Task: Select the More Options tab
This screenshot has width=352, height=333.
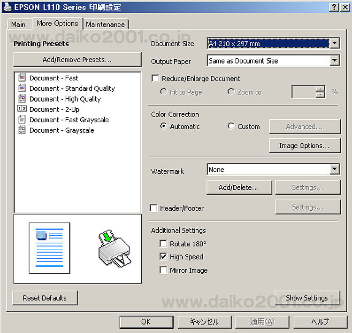Action: (57, 24)
